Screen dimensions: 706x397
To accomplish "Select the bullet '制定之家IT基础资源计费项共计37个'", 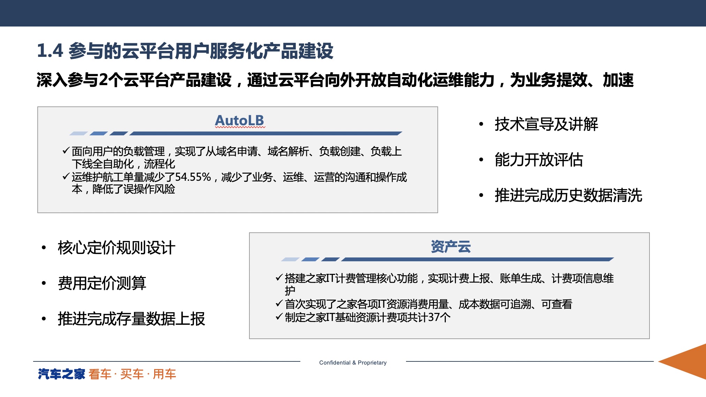I will pos(363,317).
